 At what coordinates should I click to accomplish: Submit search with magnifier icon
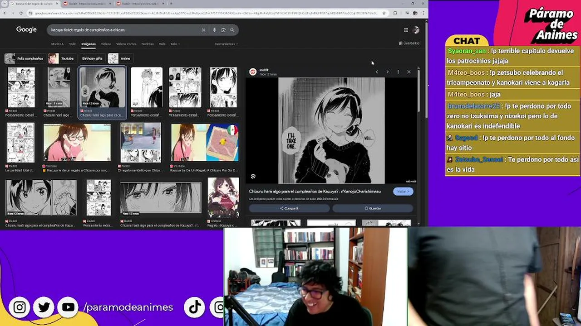coord(232,30)
